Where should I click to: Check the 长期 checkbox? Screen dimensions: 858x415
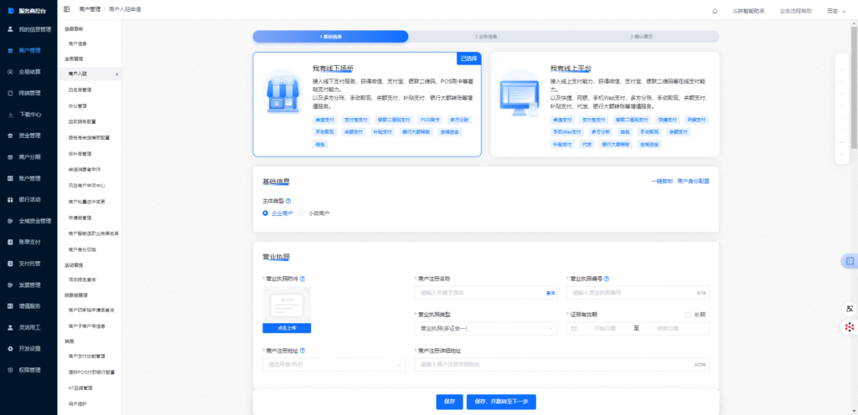pyautogui.click(x=688, y=315)
